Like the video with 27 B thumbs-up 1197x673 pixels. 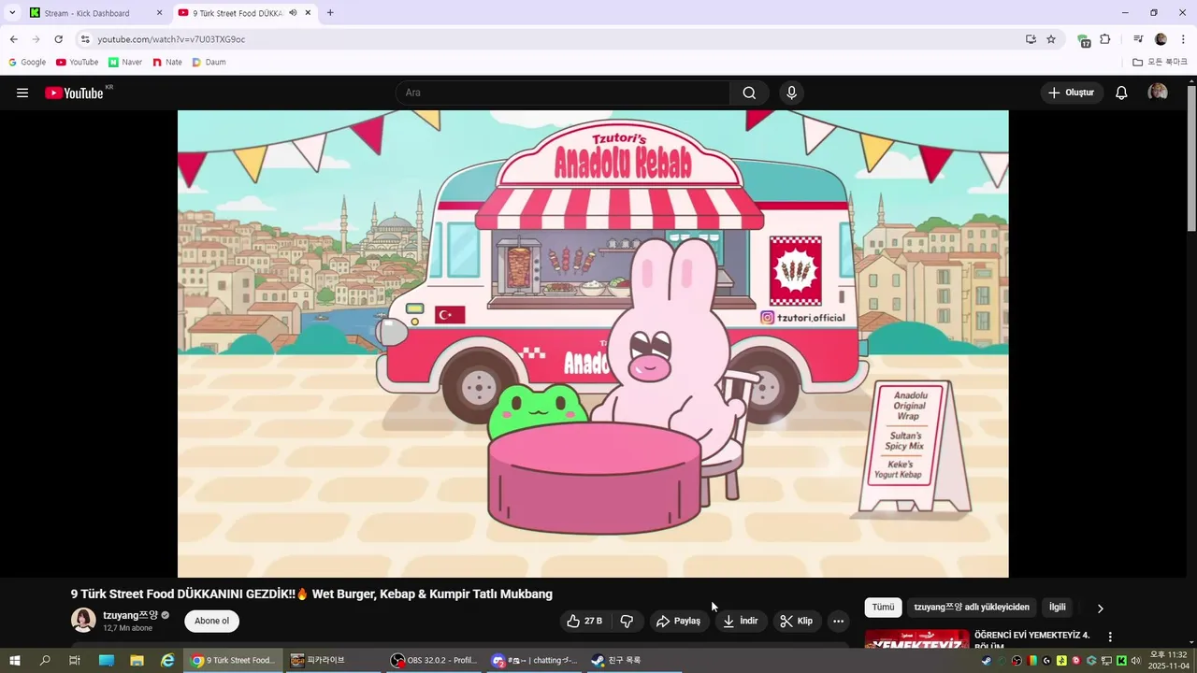[584, 621]
